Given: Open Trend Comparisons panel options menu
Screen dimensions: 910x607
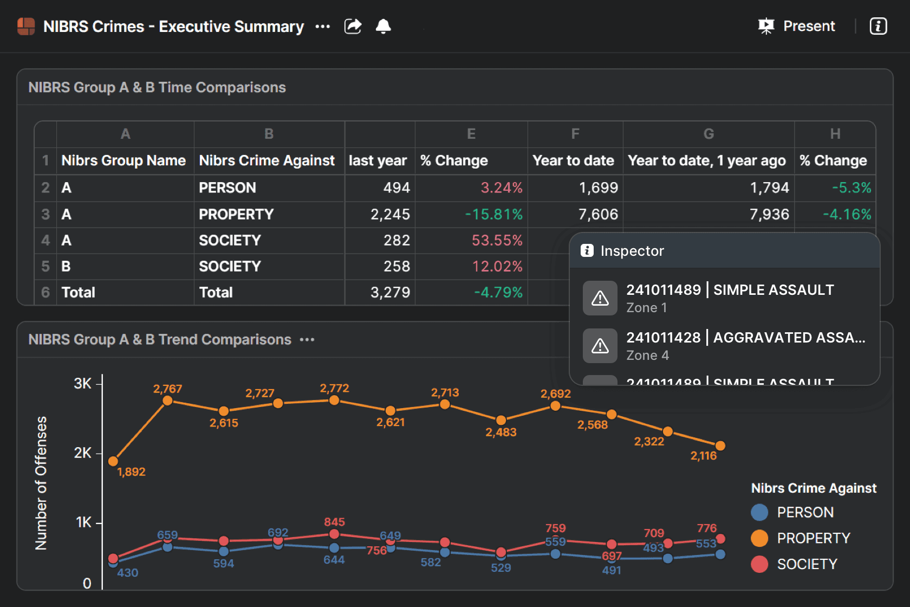Looking at the screenshot, I should (x=307, y=340).
